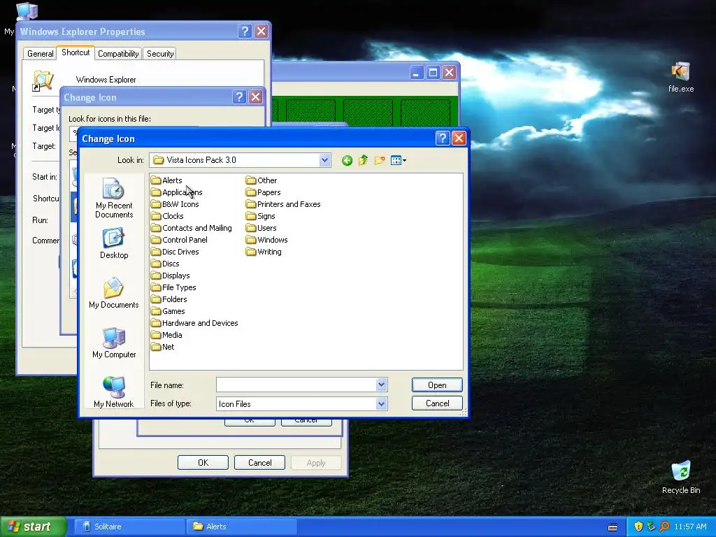Click the security shield tray icon
This screenshot has width=716, height=537.
pos(638,527)
